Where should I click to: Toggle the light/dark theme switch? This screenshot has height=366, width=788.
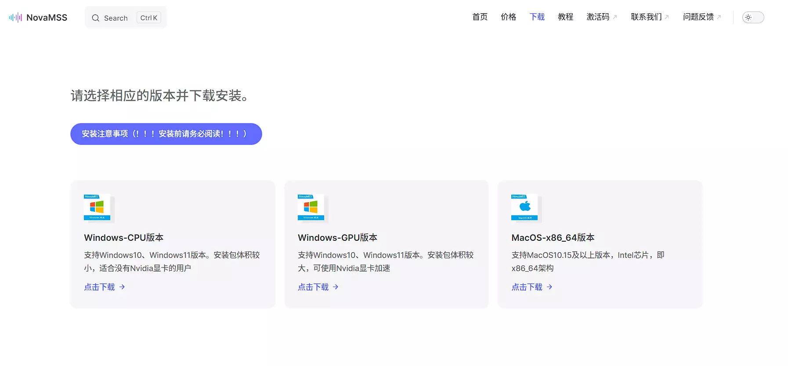coord(753,17)
